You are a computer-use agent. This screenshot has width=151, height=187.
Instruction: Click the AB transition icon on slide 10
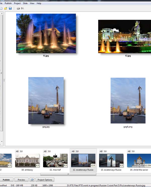coord(17,151)
